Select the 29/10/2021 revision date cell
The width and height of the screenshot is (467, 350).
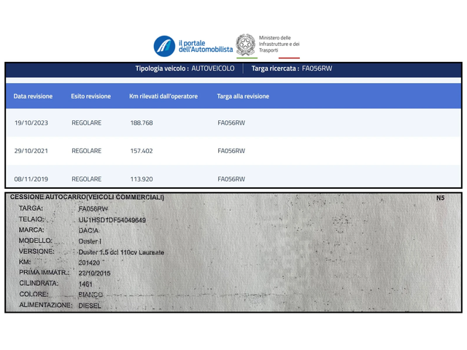tap(33, 151)
